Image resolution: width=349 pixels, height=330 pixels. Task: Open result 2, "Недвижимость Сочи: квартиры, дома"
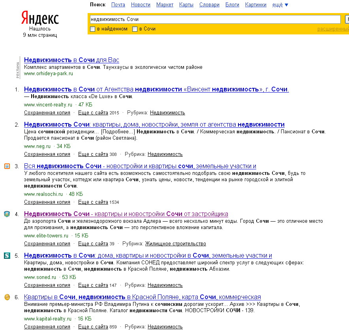click(154, 125)
